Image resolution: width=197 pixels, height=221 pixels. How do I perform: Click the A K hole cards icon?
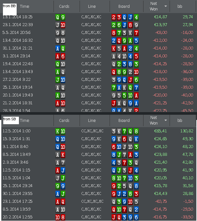coord(60,155)
